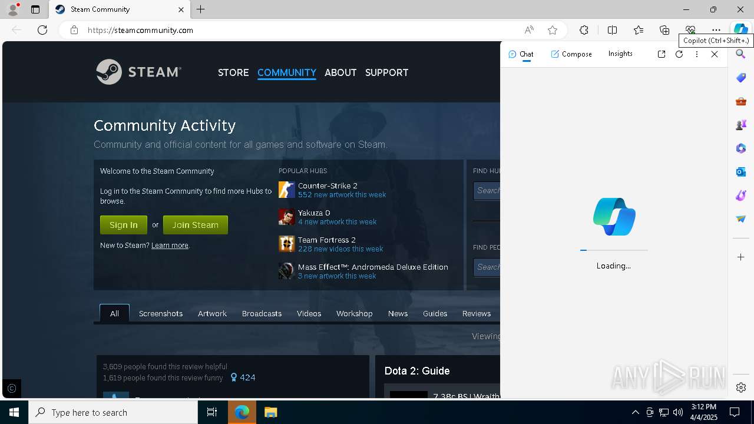Open the Edge profile icon
This screenshot has width=754, height=424.
click(x=13, y=9)
